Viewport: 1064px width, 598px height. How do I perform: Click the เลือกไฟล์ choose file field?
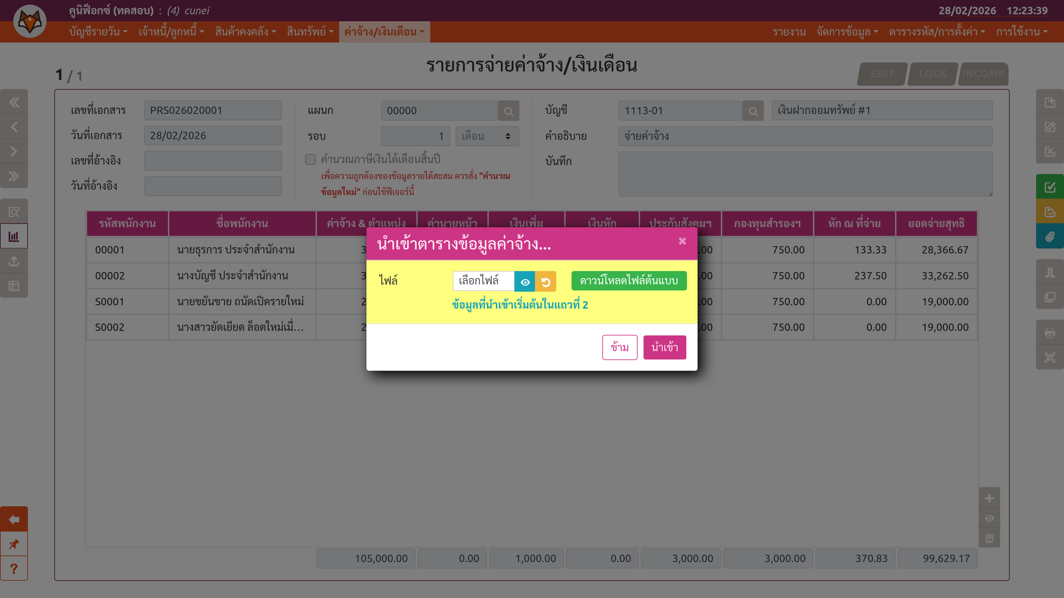point(483,281)
